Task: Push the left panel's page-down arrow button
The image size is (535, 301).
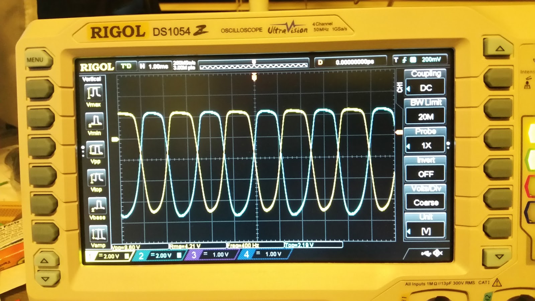Action: coord(47,279)
